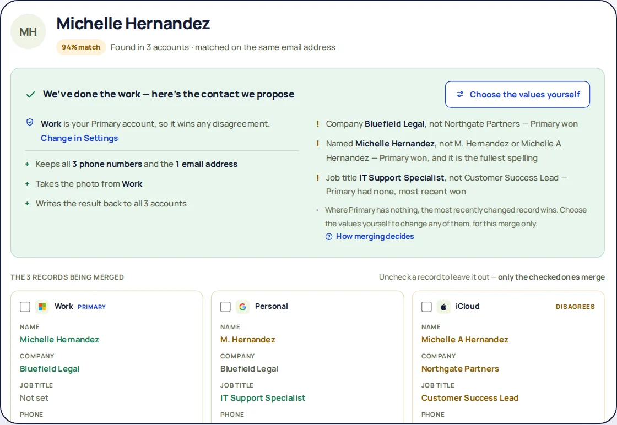This screenshot has width=617, height=425.
Task: Select Customer Success Lead in iCloud card
Action: click(469, 398)
